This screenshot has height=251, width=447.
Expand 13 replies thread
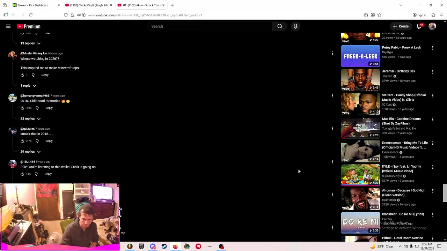click(x=31, y=43)
